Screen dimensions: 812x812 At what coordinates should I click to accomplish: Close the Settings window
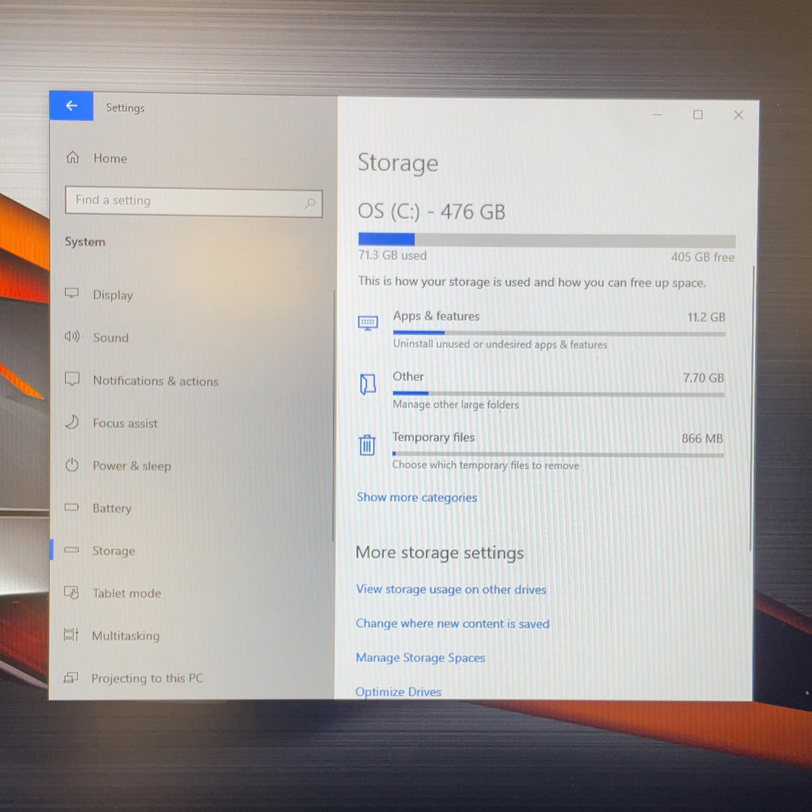point(738,115)
